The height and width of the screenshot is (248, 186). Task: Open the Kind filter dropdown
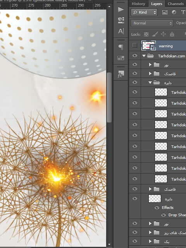tap(144, 12)
